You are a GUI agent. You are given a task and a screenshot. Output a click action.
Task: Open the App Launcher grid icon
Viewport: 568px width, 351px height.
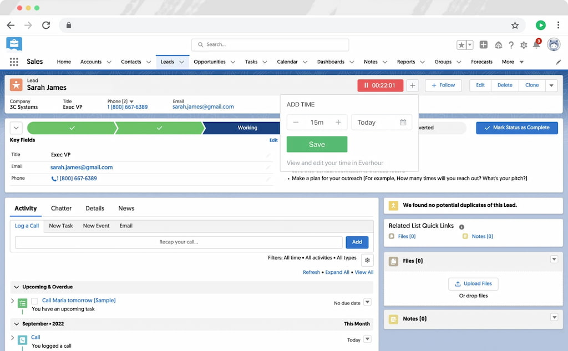[x=14, y=62]
